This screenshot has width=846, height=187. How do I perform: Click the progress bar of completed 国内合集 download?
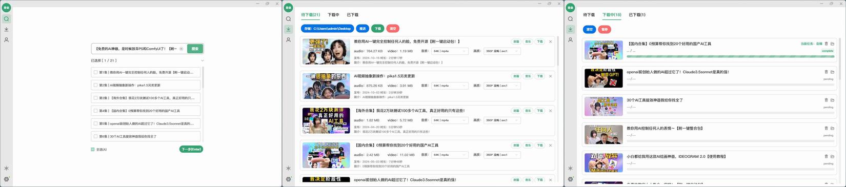tap(731, 56)
